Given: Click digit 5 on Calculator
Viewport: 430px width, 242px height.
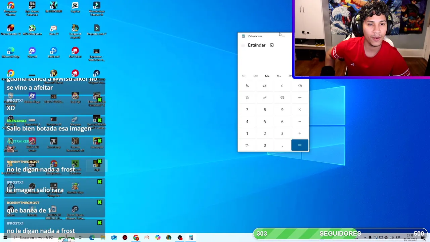Looking at the screenshot, I should 265,121.
